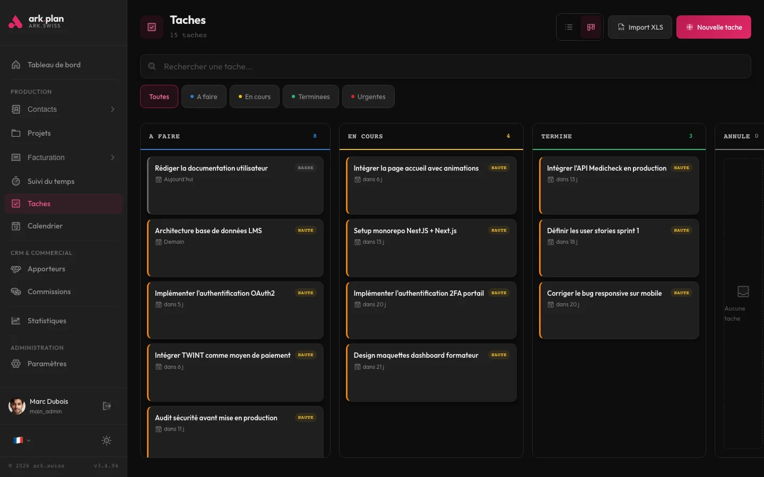Click the Calendrier sidebar icon

[16, 226]
